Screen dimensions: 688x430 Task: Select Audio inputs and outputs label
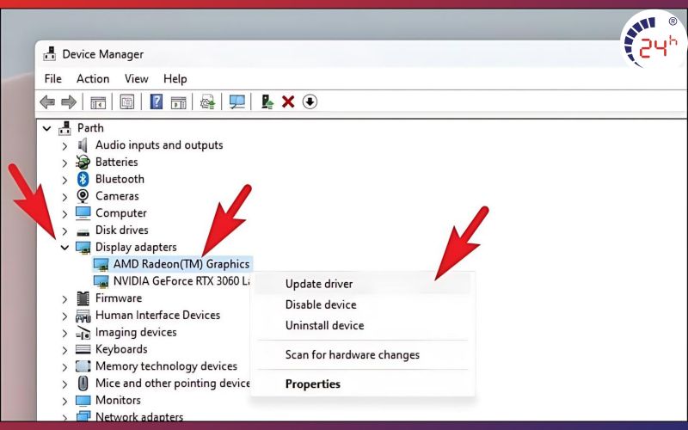pos(159,144)
